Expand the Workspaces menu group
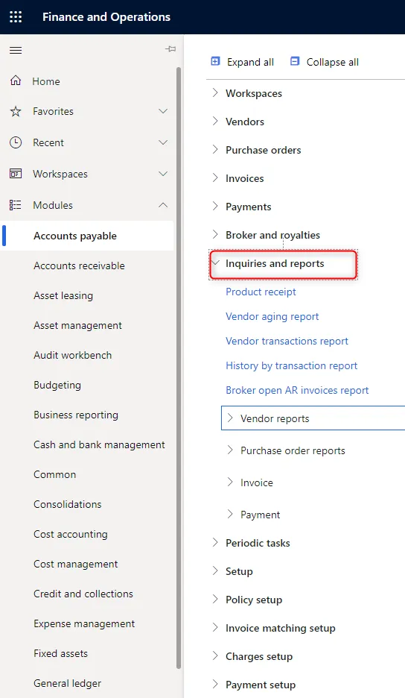 pyautogui.click(x=216, y=93)
